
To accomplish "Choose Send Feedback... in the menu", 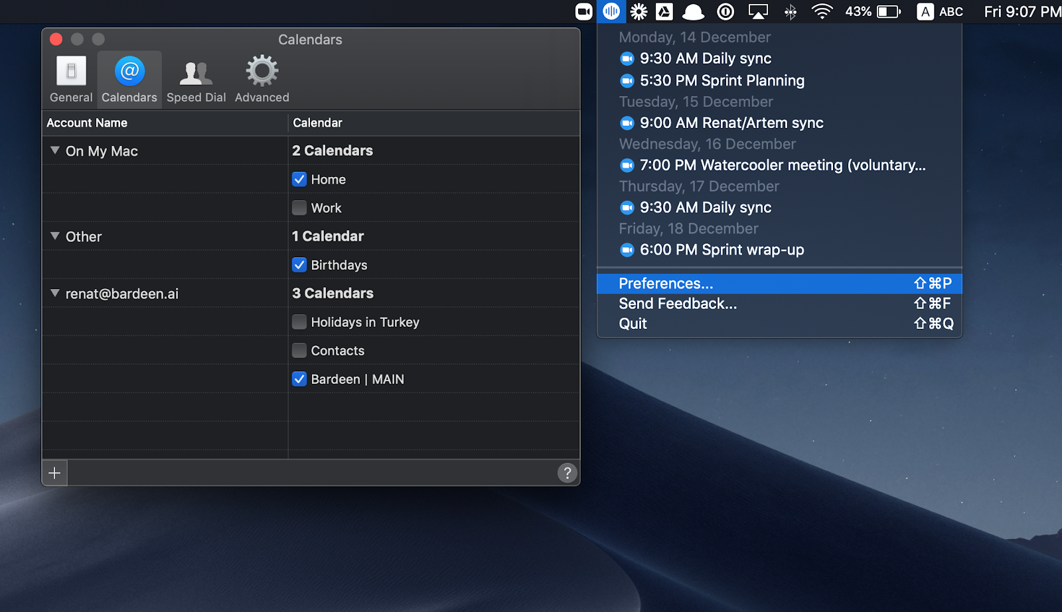I will (678, 304).
